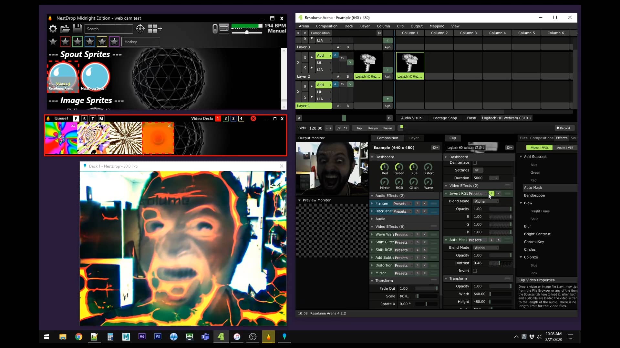The width and height of the screenshot is (620, 348).
Task: Open the Composition menu in Resolume
Action: tap(326, 26)
